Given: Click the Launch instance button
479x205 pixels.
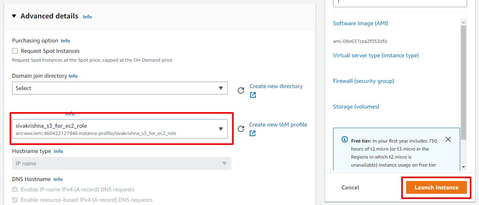Looking at the screenshot, I should coord(436,187).
